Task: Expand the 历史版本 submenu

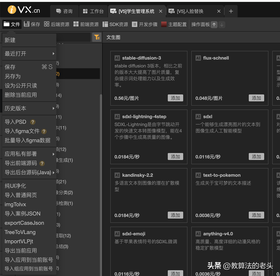Action: tap(29, 108)
